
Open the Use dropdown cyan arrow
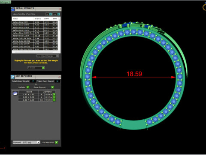[59, 14]
